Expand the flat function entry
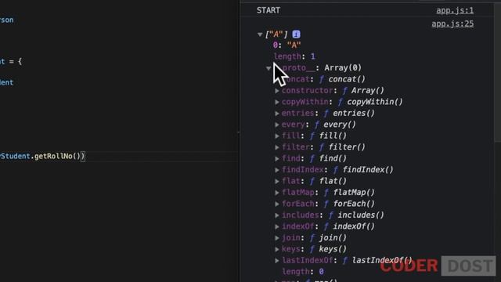The image size is (501, 282). pyautogui.click(x=277, y=181)
